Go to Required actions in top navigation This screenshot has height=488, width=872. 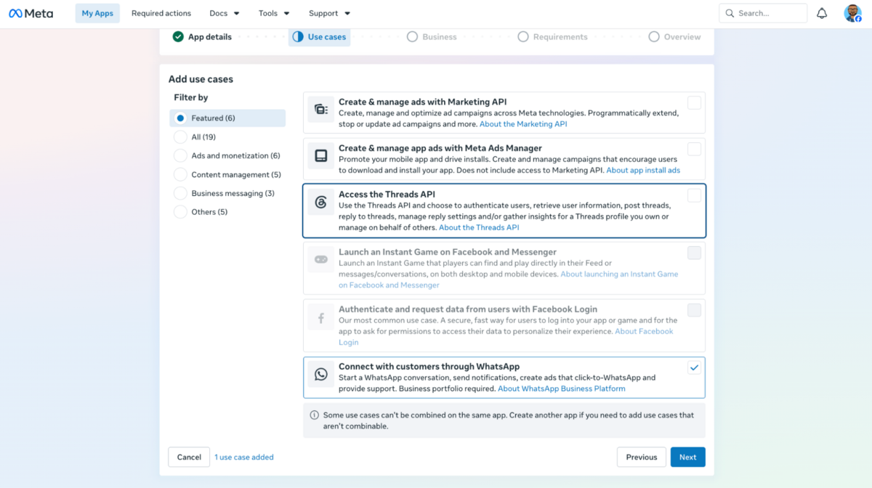click(161, 13)
